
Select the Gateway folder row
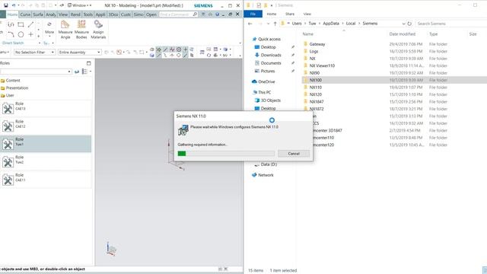pyautogui.click(x=394, y=44)
